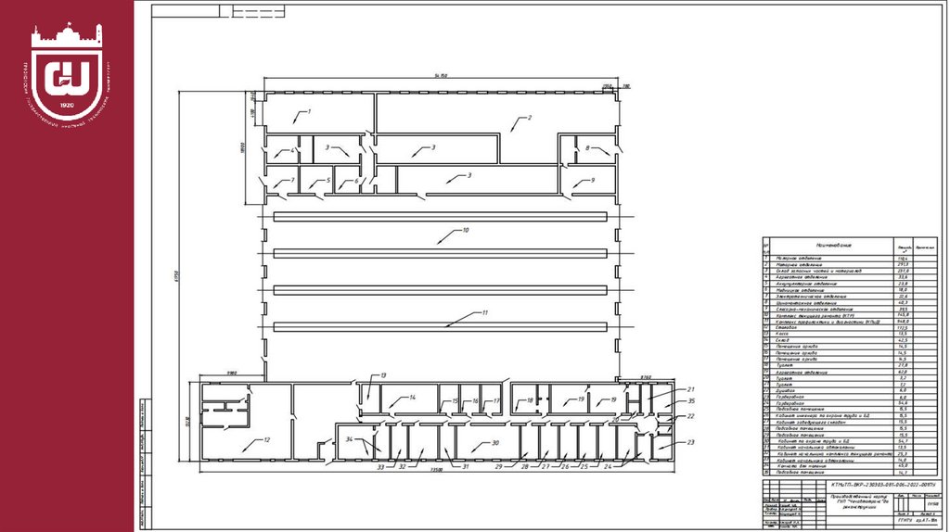Click zone label 10 in the repair hall
The width and height of the screenshot is (950, 532).
point(466,230)
